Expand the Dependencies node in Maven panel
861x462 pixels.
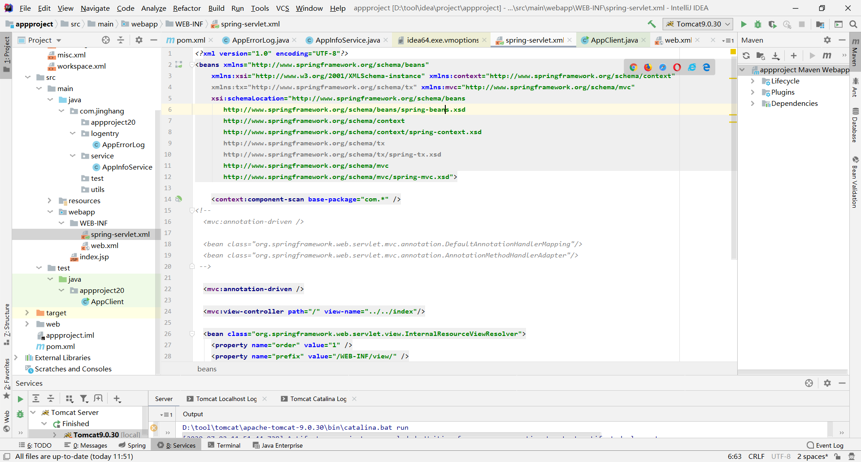click(x=753, y=103)
